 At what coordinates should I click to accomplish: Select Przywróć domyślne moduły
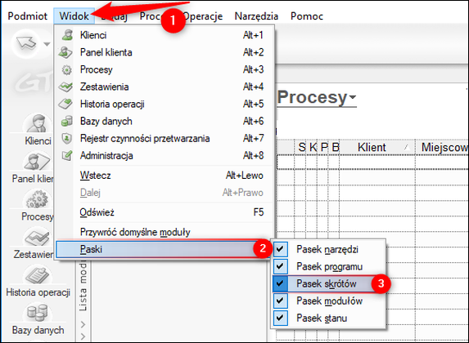click(165, 232)
